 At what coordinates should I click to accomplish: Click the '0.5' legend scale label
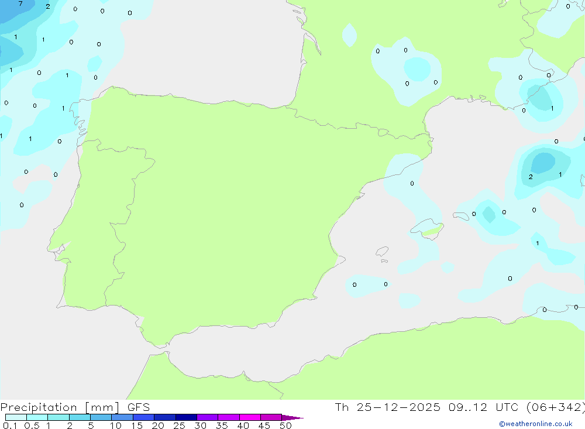(32, 425)
